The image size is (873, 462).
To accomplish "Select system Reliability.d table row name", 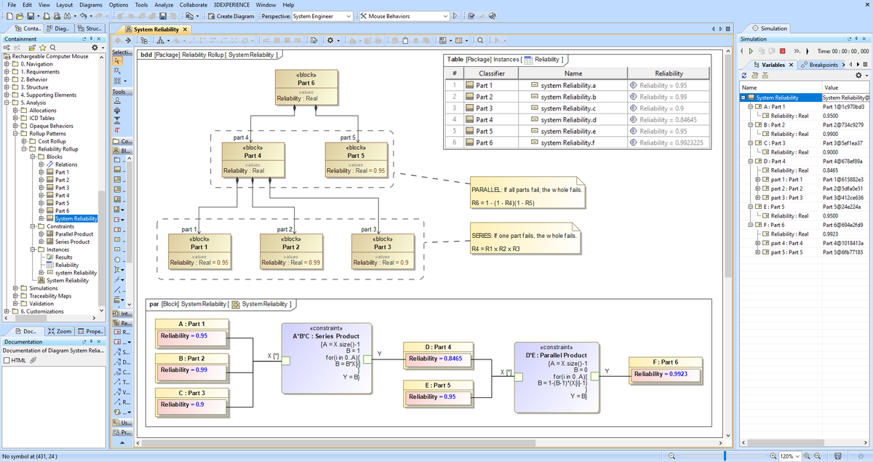I will [568, 119].
